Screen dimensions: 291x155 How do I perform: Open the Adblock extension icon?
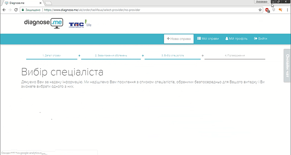[x=267, y=10]
